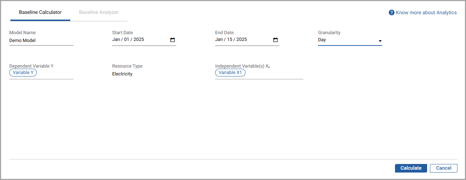Select the day 01 in Start Date
The height and width of the screenshot is (180, 466).
(x=127, y=39)
